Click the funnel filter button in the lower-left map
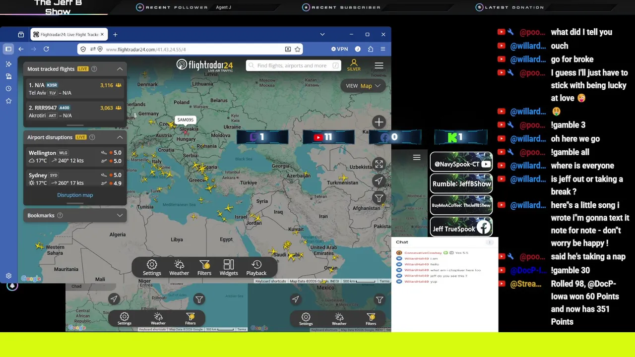 click(199, 299)
